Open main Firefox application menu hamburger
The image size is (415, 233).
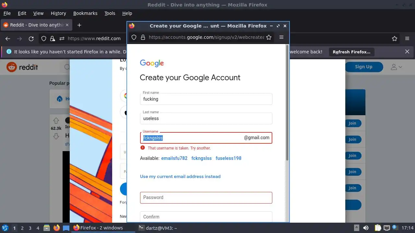(407, 39)
